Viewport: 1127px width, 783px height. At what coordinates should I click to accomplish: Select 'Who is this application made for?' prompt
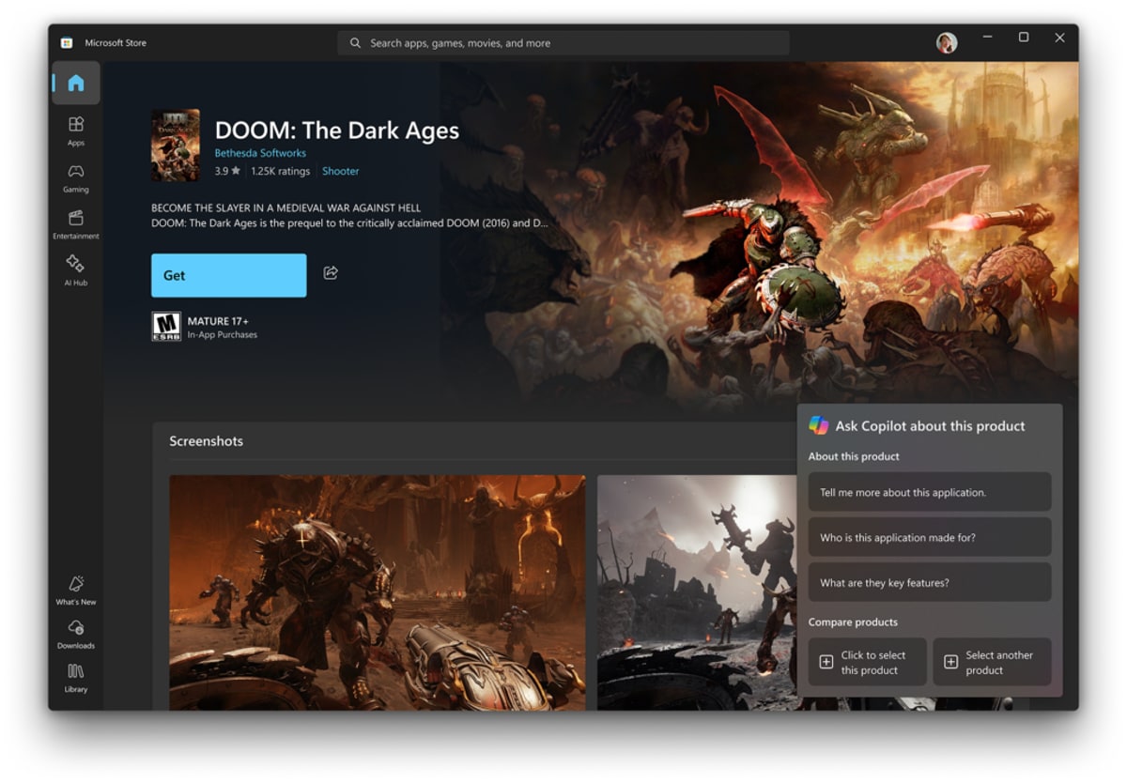[929, 537]
